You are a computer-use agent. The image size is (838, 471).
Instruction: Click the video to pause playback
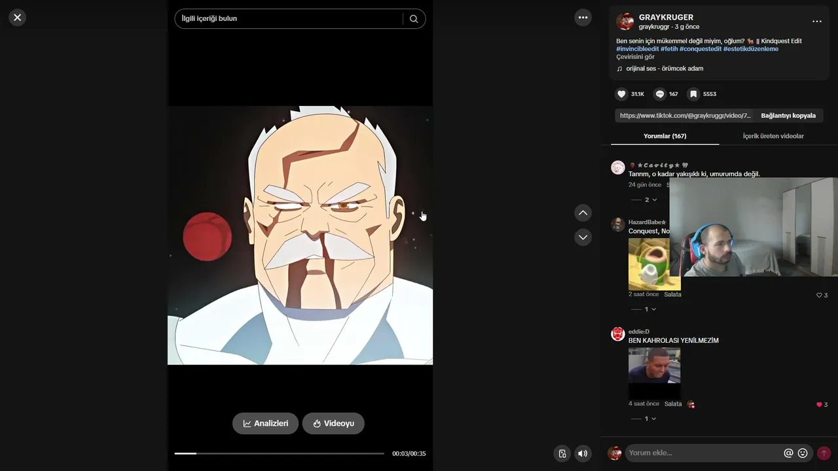coord(300,235)
